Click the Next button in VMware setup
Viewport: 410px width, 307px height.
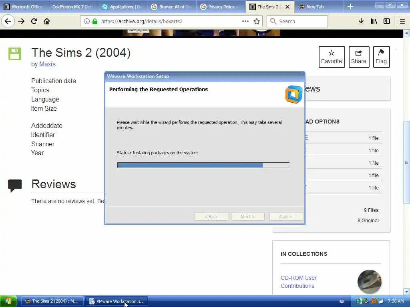(x=247, y=217)
